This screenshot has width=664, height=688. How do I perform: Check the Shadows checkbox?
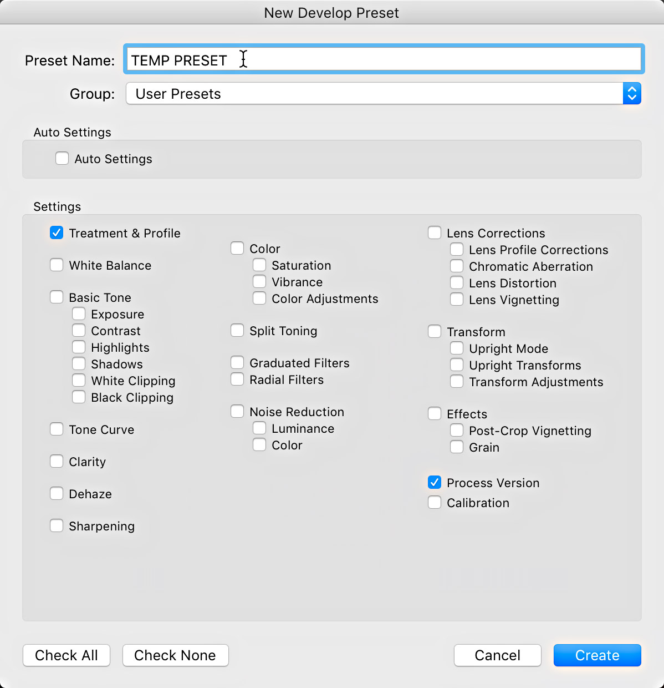(79, 363)
